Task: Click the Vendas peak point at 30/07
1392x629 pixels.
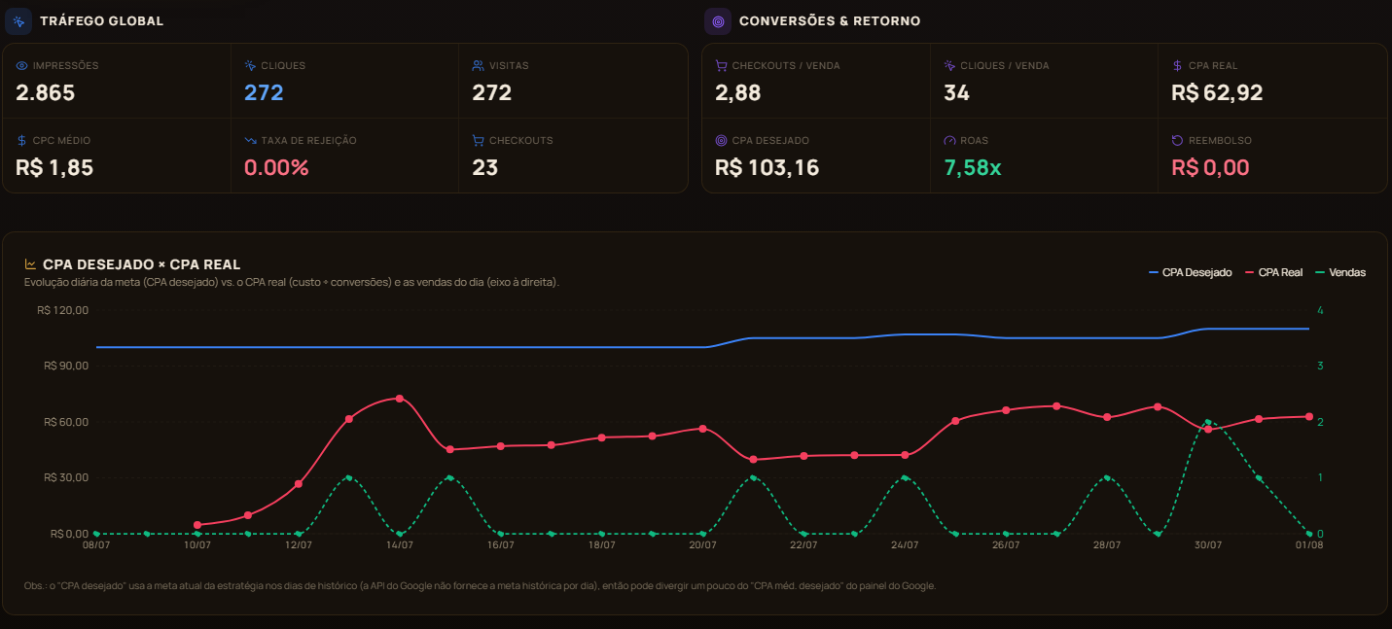Action: tap(1207, 423)
